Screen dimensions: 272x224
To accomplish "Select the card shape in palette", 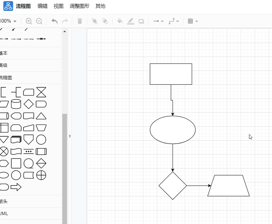I will pyautogui.click(x=29, y=92).
